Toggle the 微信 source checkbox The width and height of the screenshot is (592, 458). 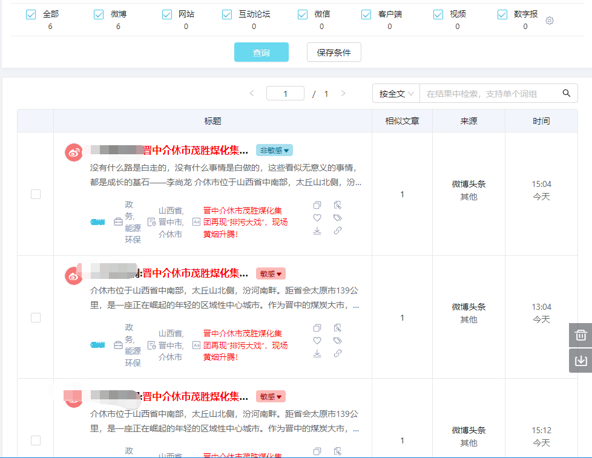pos(303,15)
